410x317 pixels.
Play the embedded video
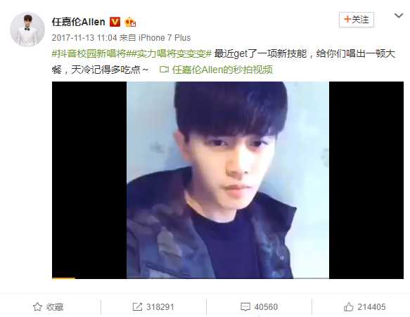(228, 180)
